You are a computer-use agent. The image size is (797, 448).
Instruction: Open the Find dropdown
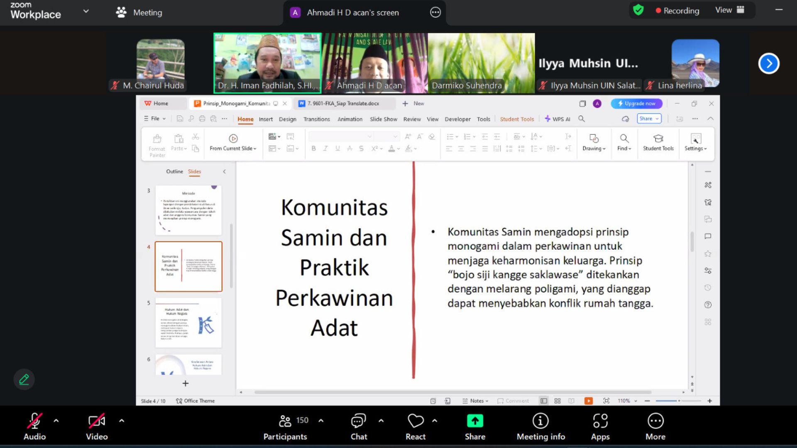624,142
